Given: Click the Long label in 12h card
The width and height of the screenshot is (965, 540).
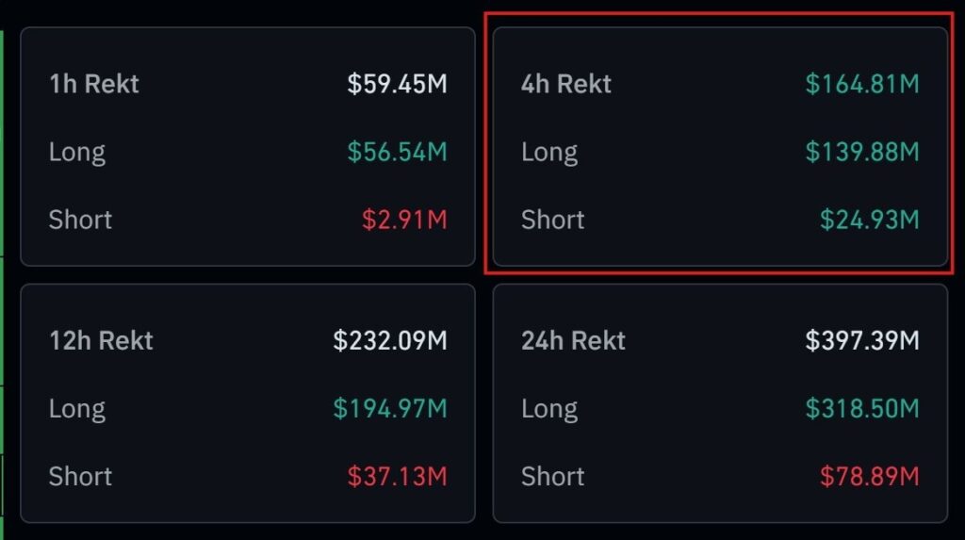Looking at the screenshot, I should click(x=77, y=408).
